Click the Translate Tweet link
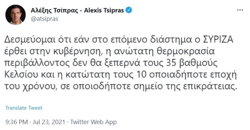 [24, 108]
